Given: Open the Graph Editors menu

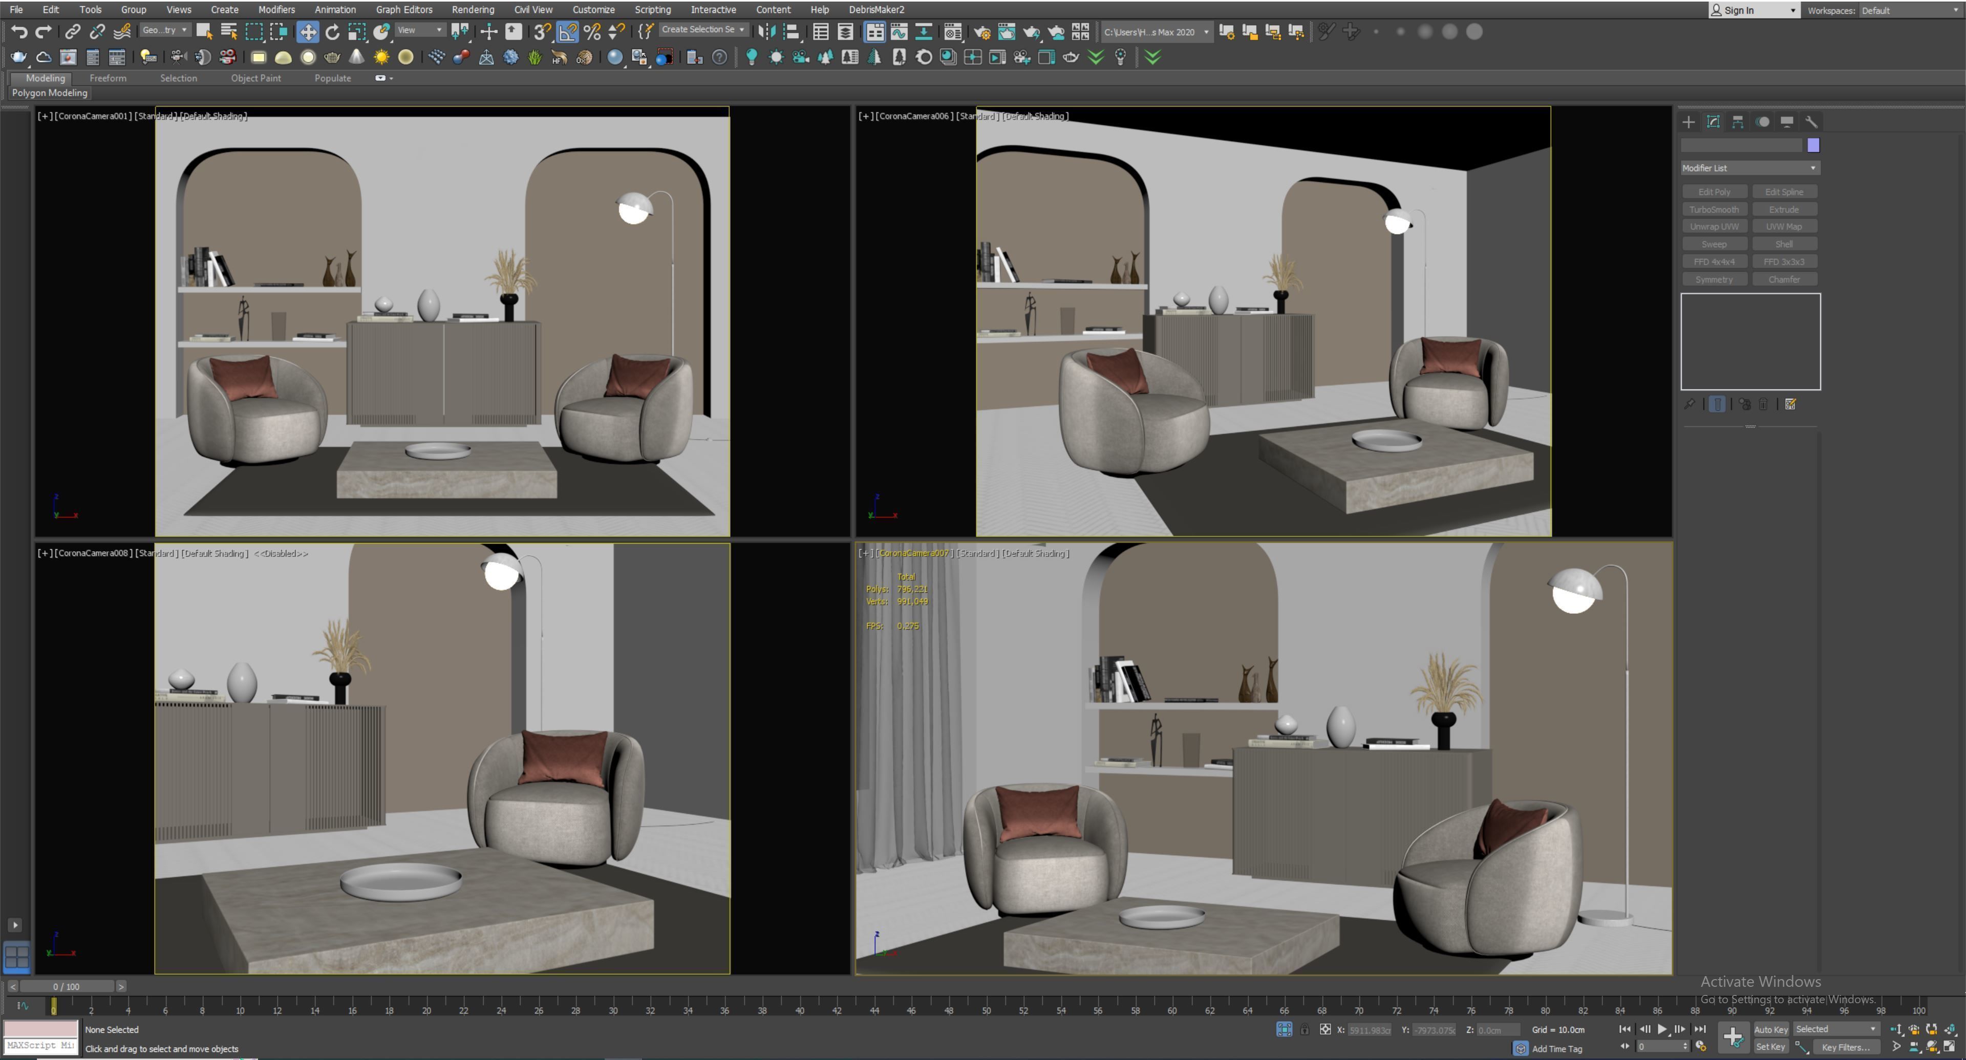Looking at the screenshot, I should click(x=404, y=9).
